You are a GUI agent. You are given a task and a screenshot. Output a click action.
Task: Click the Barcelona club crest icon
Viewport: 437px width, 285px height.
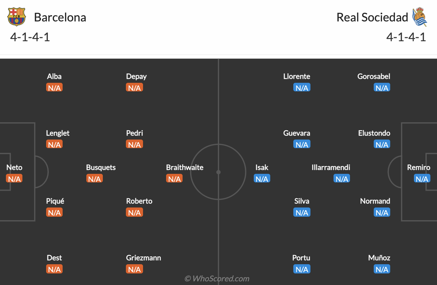(x=16, y=17)
